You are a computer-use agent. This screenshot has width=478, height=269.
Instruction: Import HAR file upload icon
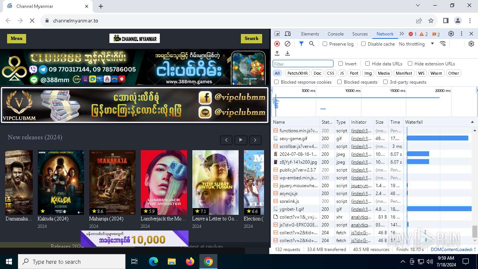277,53
